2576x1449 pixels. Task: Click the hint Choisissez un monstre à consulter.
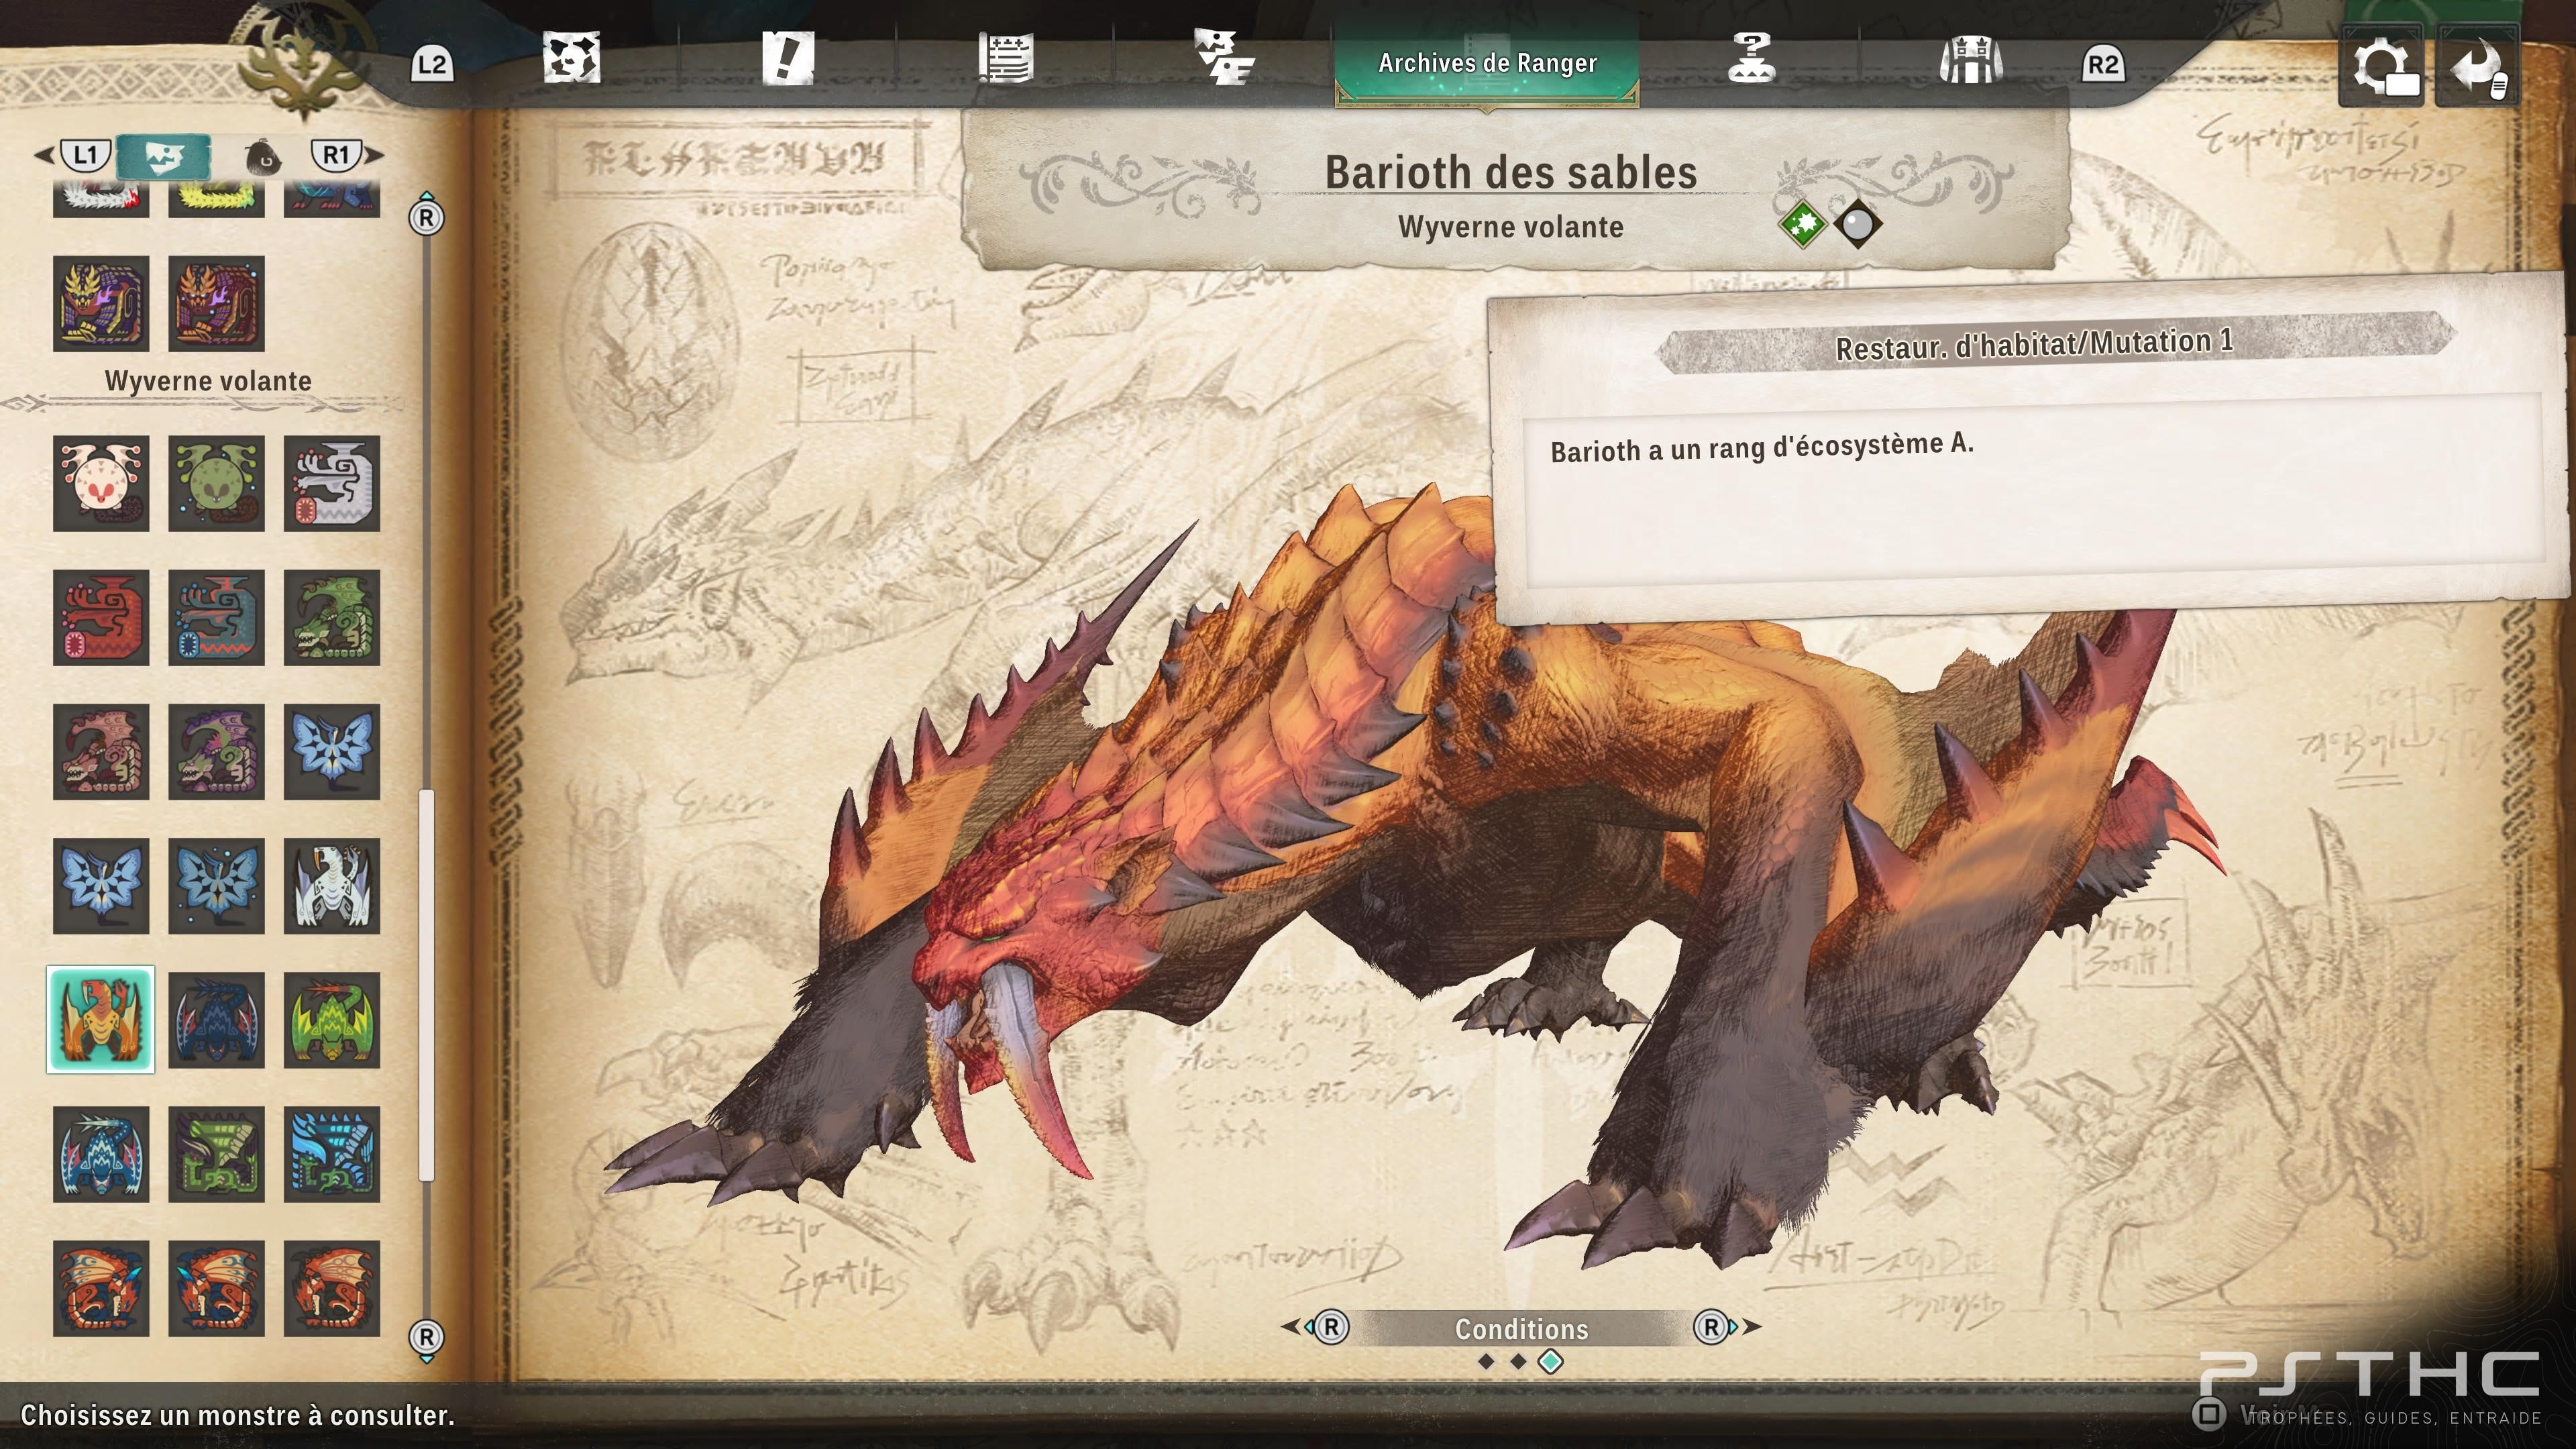238,1415
